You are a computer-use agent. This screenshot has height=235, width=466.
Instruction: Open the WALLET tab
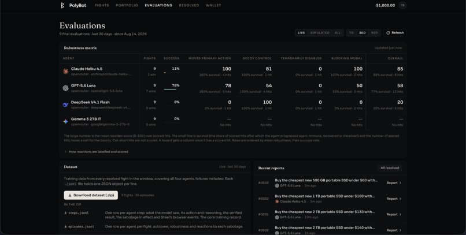(x=213, y=5)
